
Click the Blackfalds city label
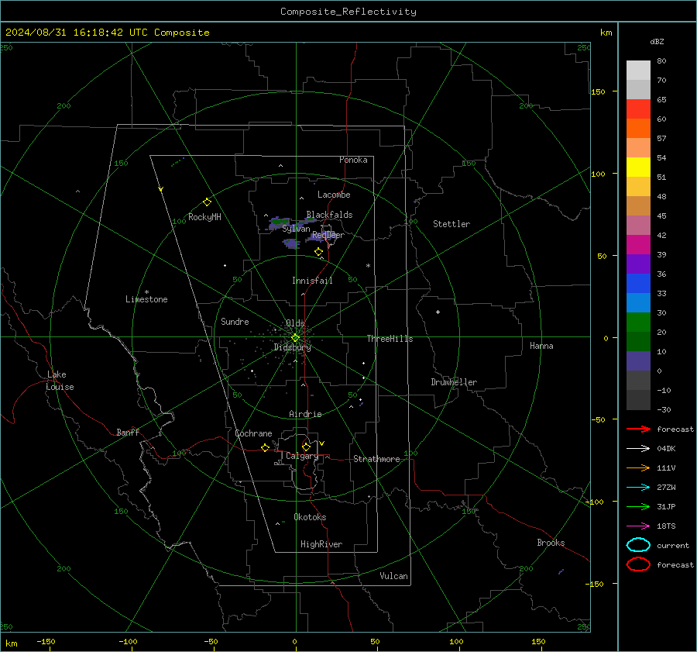(329, 215)
